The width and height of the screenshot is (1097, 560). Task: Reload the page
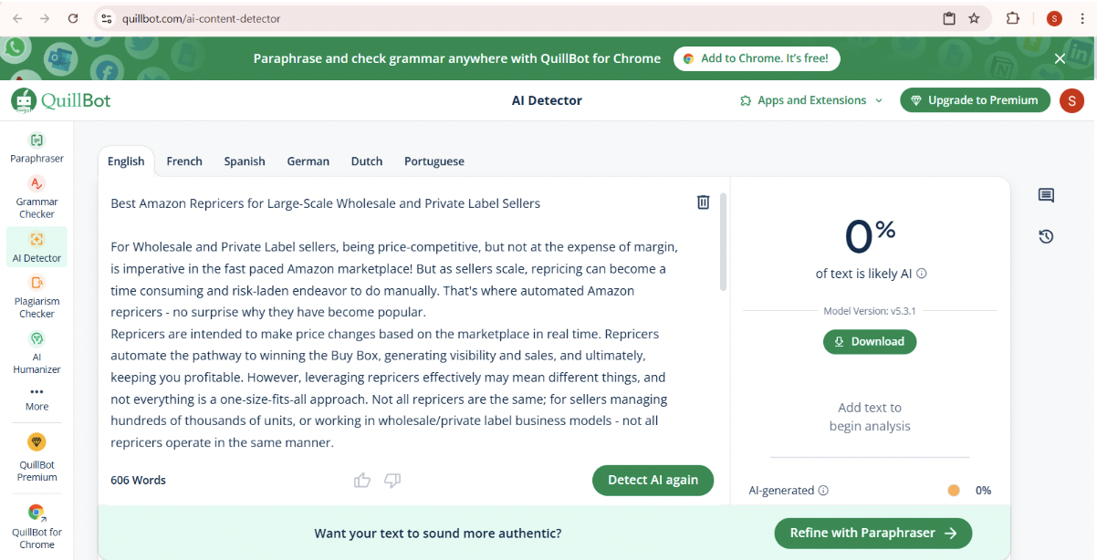(73, 18)
